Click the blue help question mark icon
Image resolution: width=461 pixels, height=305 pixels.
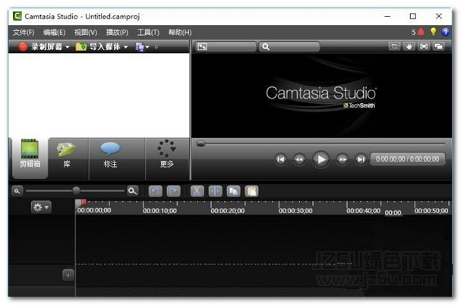445,32
